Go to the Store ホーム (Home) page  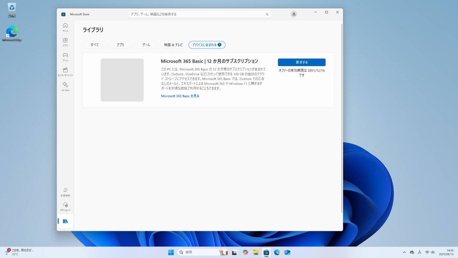[65, 27]
